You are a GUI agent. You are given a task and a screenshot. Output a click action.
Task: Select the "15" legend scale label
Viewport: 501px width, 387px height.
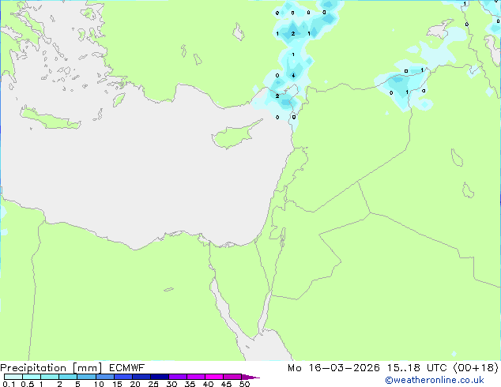[x=117, y=384]
